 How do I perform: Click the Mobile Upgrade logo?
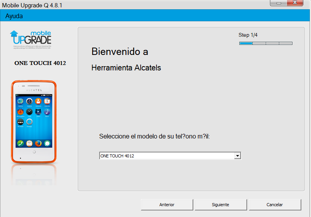tap(31, 39)
